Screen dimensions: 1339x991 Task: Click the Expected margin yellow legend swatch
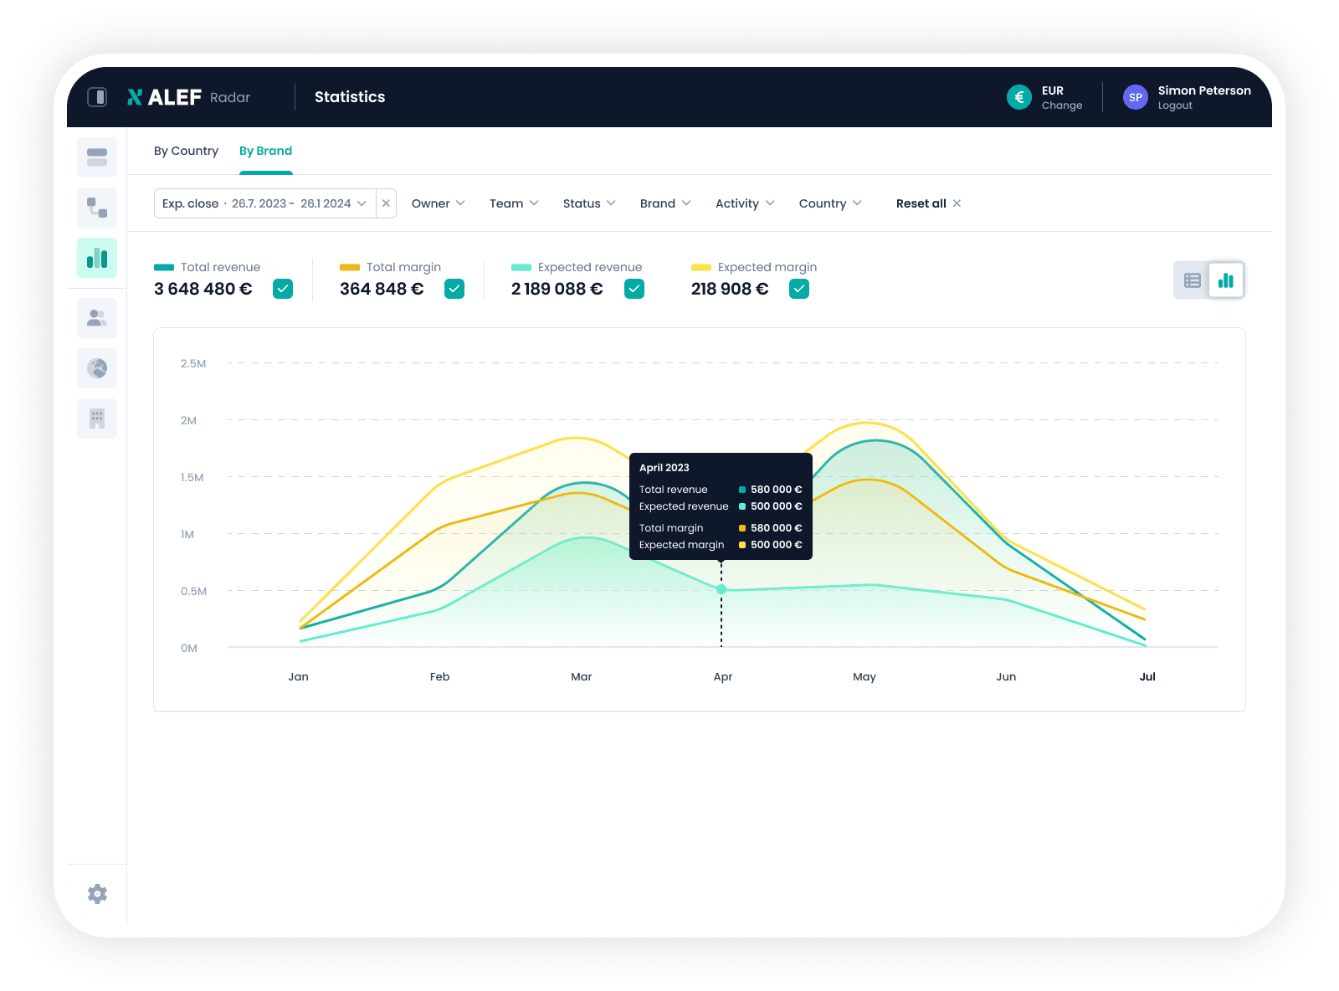(x=701, y=268)
